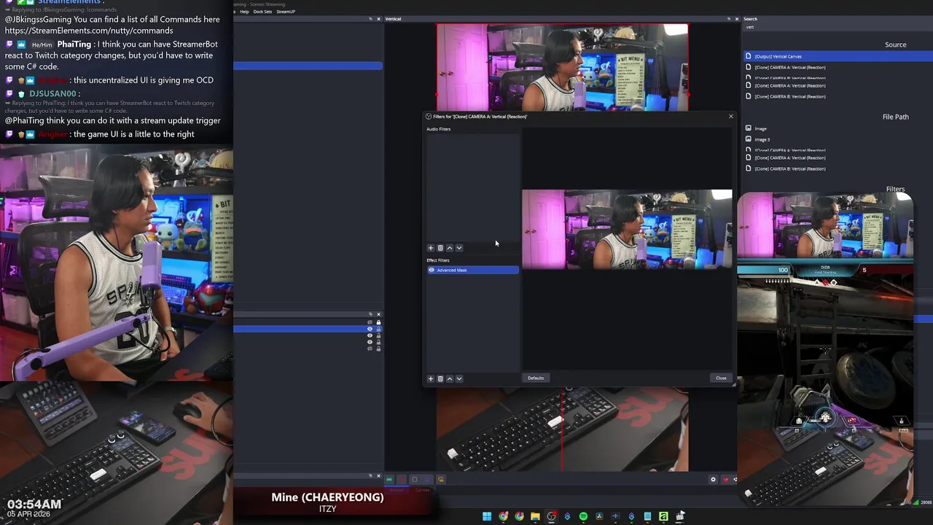Image resolution: width=933 pixels, height=525 pixels.
Task: Move audio filter down arrow
Action: [x=459, y=248]
